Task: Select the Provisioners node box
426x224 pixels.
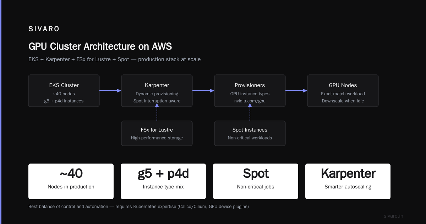Action: (x=250, y=91)
